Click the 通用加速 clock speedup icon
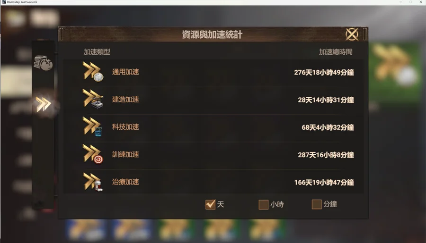Screen dimensions: 426x243 (93, 72)
